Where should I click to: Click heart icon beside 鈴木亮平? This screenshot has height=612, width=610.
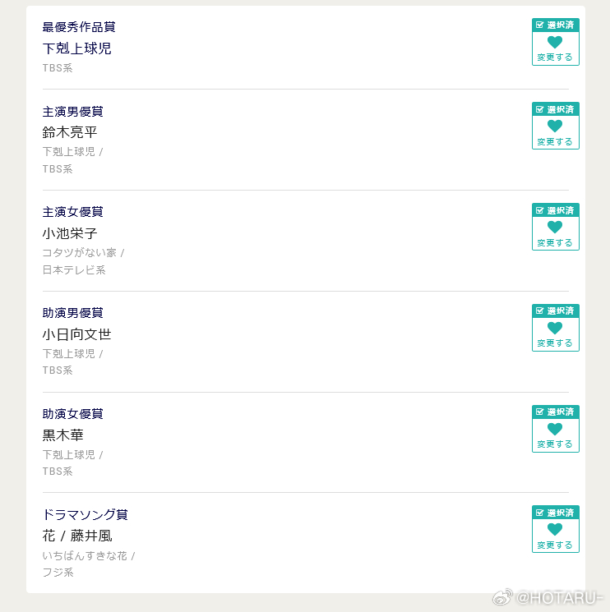pyautogui.click(x=555, y=126)
